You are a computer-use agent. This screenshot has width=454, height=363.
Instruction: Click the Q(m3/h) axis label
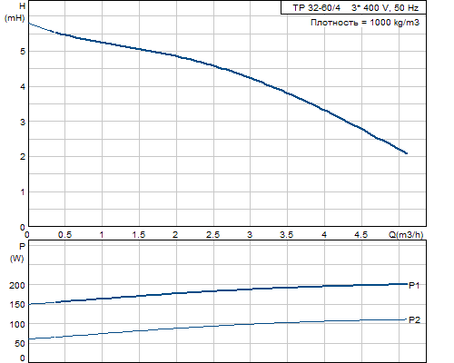click(406, 234)
